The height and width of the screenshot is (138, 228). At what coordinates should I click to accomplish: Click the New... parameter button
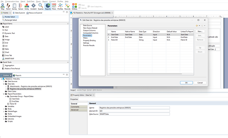[x=200, y=31]
